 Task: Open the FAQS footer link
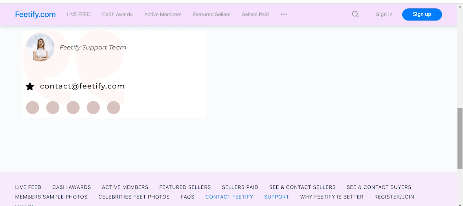click(188, 197)
